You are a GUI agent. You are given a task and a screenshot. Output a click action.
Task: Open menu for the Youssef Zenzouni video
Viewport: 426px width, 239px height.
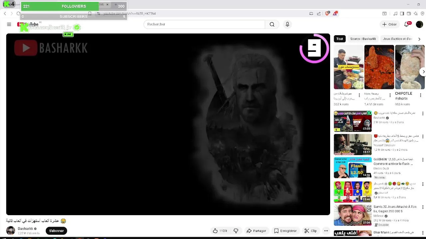pyautogui.click(x=423, y=136)
